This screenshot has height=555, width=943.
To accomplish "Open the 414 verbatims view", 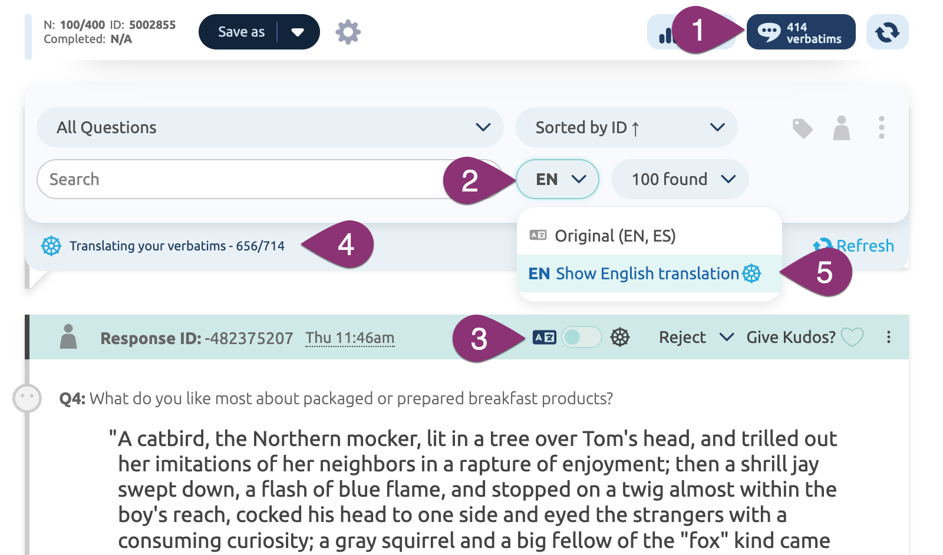I will [x=800, y=32].
